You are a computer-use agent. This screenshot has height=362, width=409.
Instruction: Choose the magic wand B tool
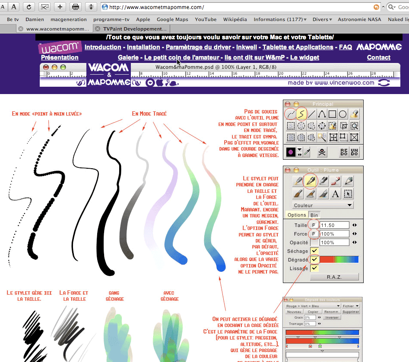click(322, 137)
